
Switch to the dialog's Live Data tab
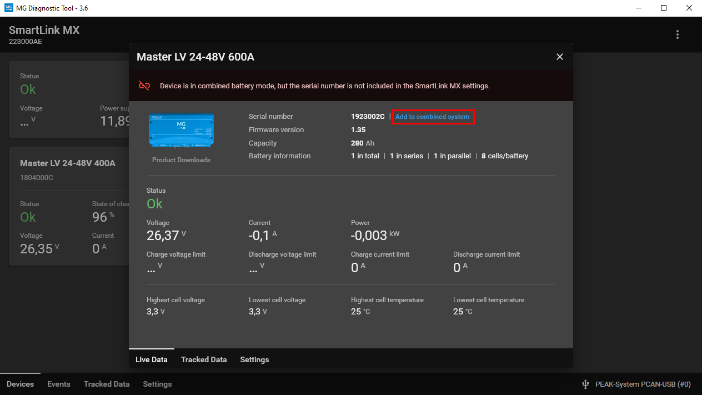(152, 359)
